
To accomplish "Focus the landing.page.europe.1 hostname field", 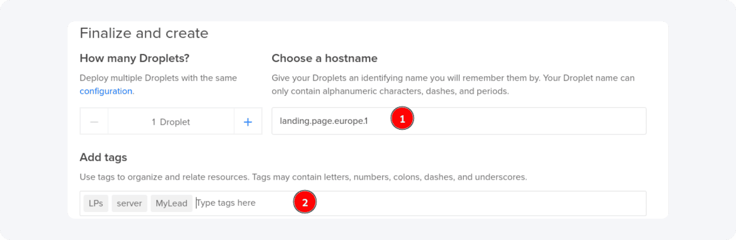I will coord(324,121).
